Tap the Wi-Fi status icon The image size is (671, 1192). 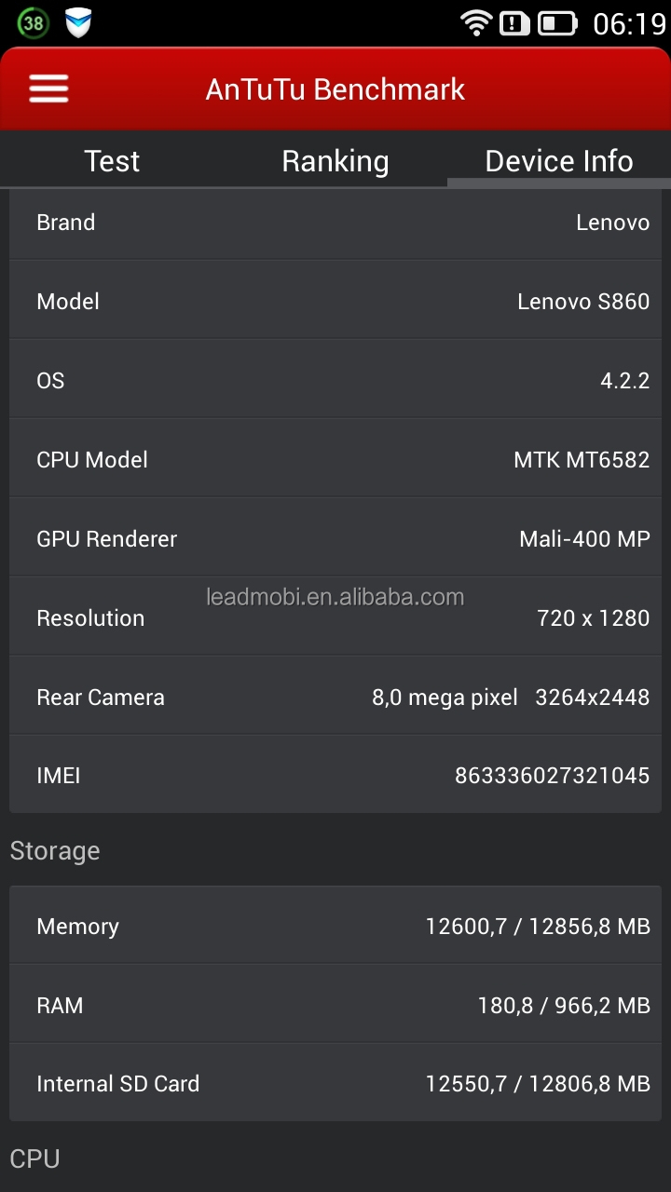(x=476, y=22)
